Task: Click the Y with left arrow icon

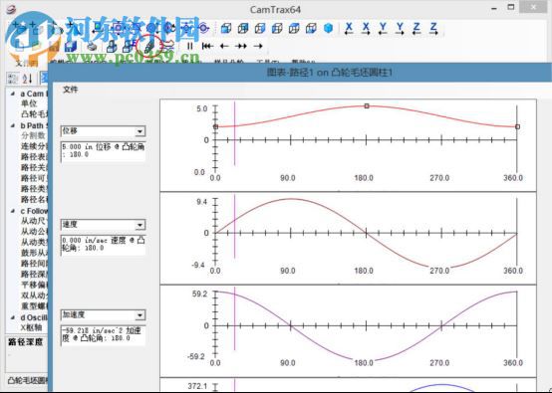Action: (x=383, y=29)
